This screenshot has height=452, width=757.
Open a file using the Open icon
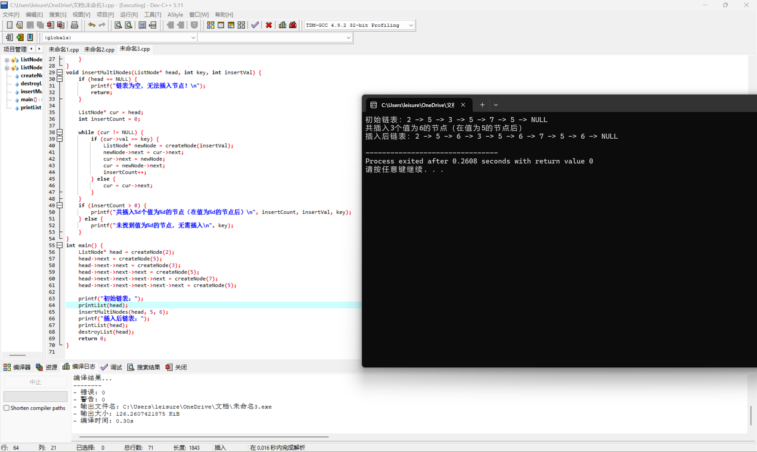click(19, 25)
